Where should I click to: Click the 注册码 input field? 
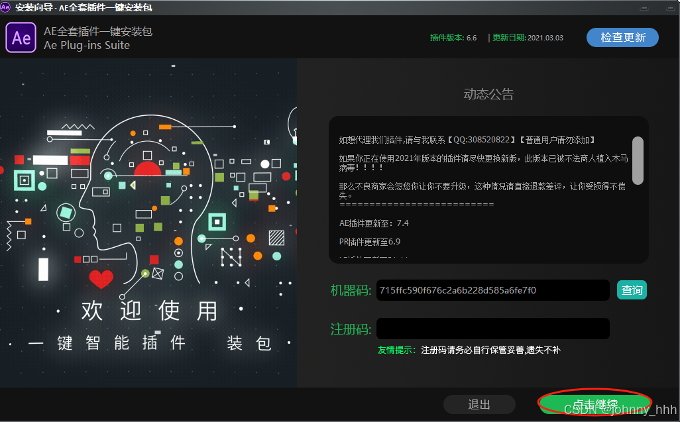tap(492, 329)
